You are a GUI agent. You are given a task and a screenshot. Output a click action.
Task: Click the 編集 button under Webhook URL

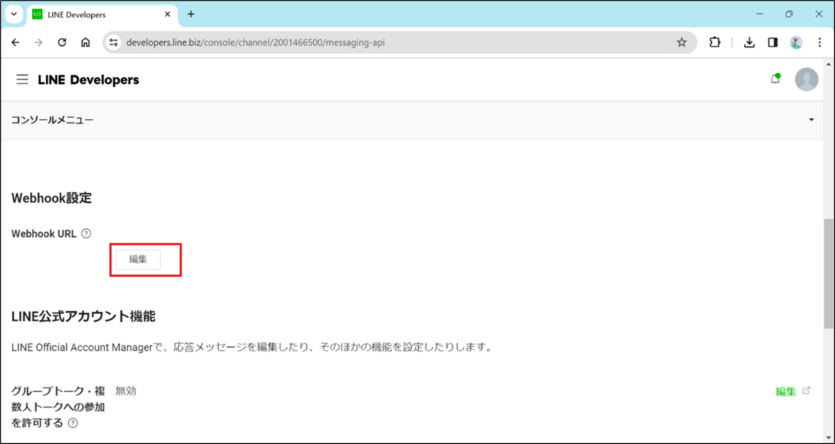coord(138,260)
